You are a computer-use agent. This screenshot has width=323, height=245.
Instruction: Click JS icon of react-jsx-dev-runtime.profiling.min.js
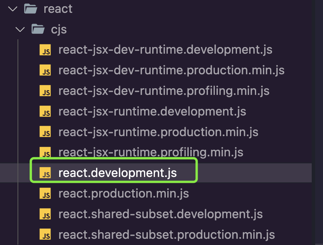click(x=45, y=91)
